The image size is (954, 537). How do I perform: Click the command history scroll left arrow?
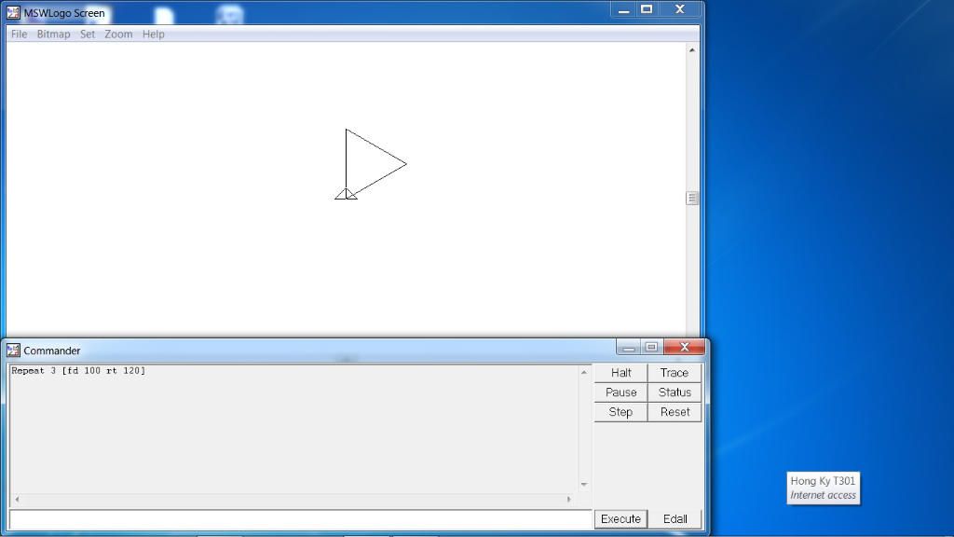17,500
